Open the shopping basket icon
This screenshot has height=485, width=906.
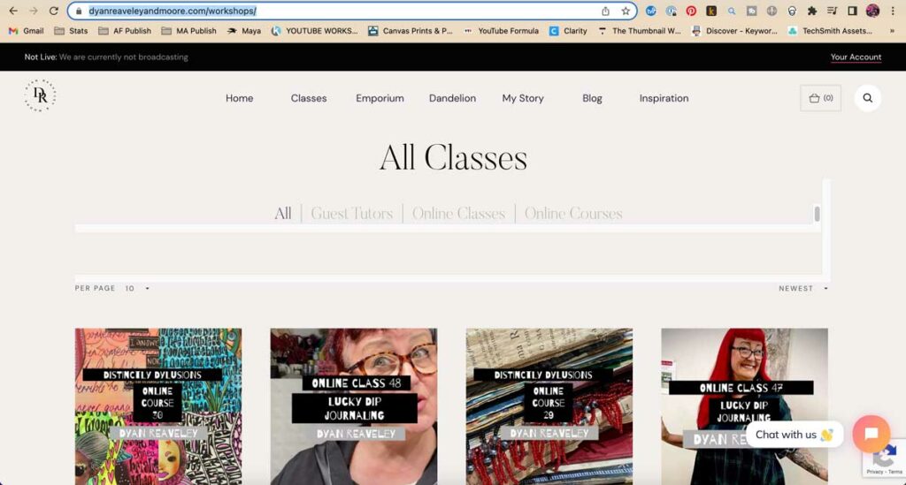(820, 98)
